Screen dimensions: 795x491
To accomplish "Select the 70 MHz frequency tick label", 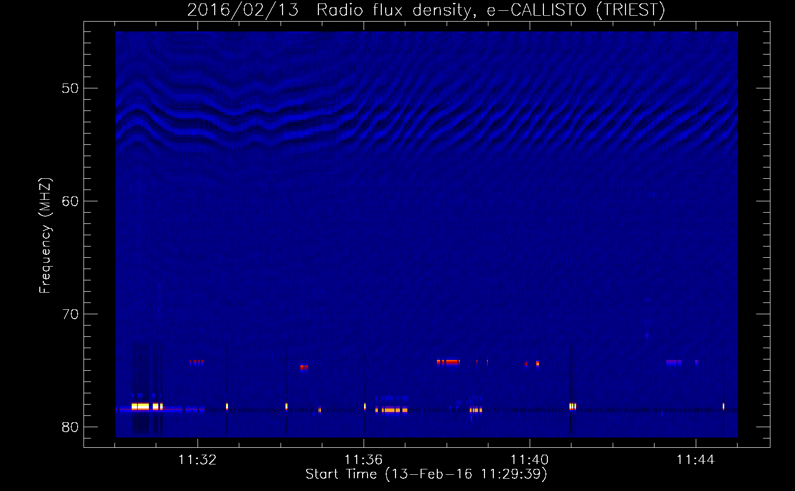I will (x=70, y=314).
